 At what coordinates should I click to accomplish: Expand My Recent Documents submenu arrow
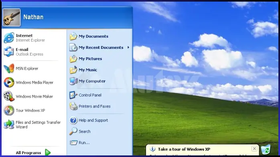pyautogui.click(x=128, y=47)
